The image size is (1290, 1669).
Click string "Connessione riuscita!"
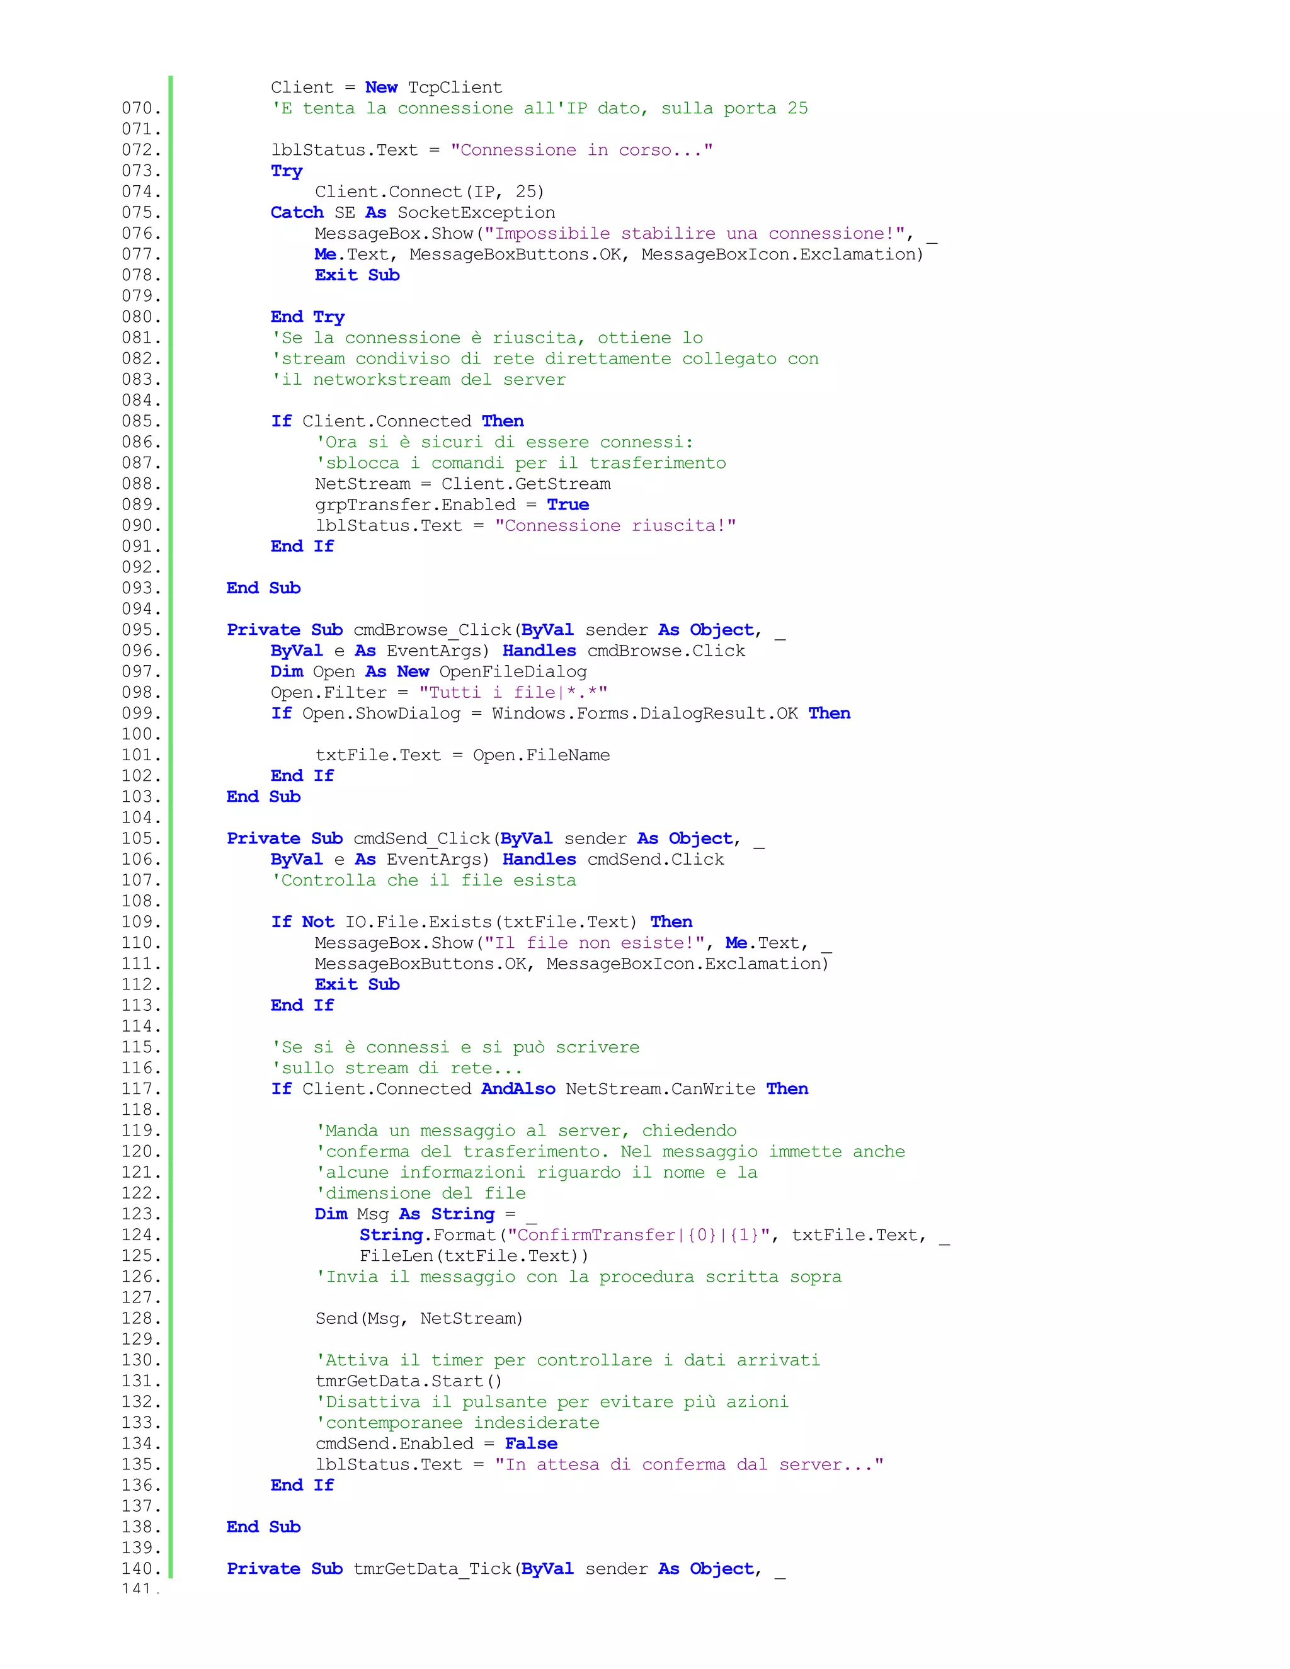point(615,526)
